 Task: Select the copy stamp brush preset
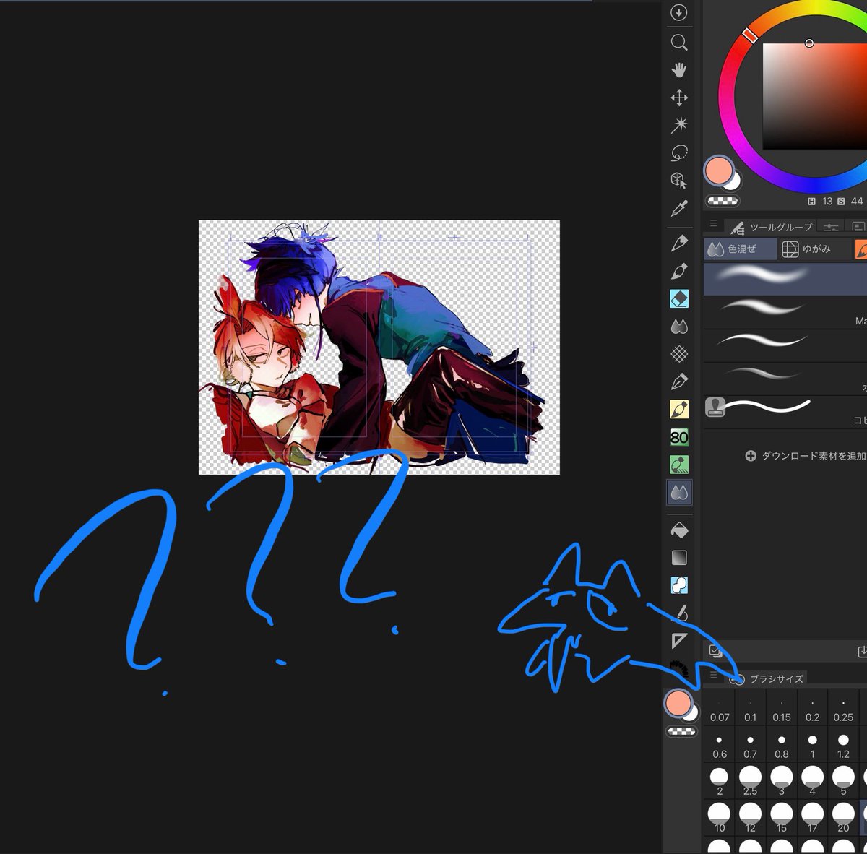(x=785, y=412)
